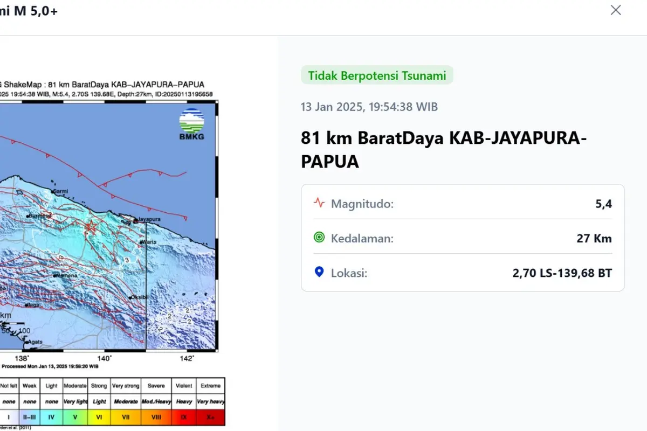Click the red intensity IX legend swatch
Viewport: 647px width, 431px height.
[x=184, y=417]
